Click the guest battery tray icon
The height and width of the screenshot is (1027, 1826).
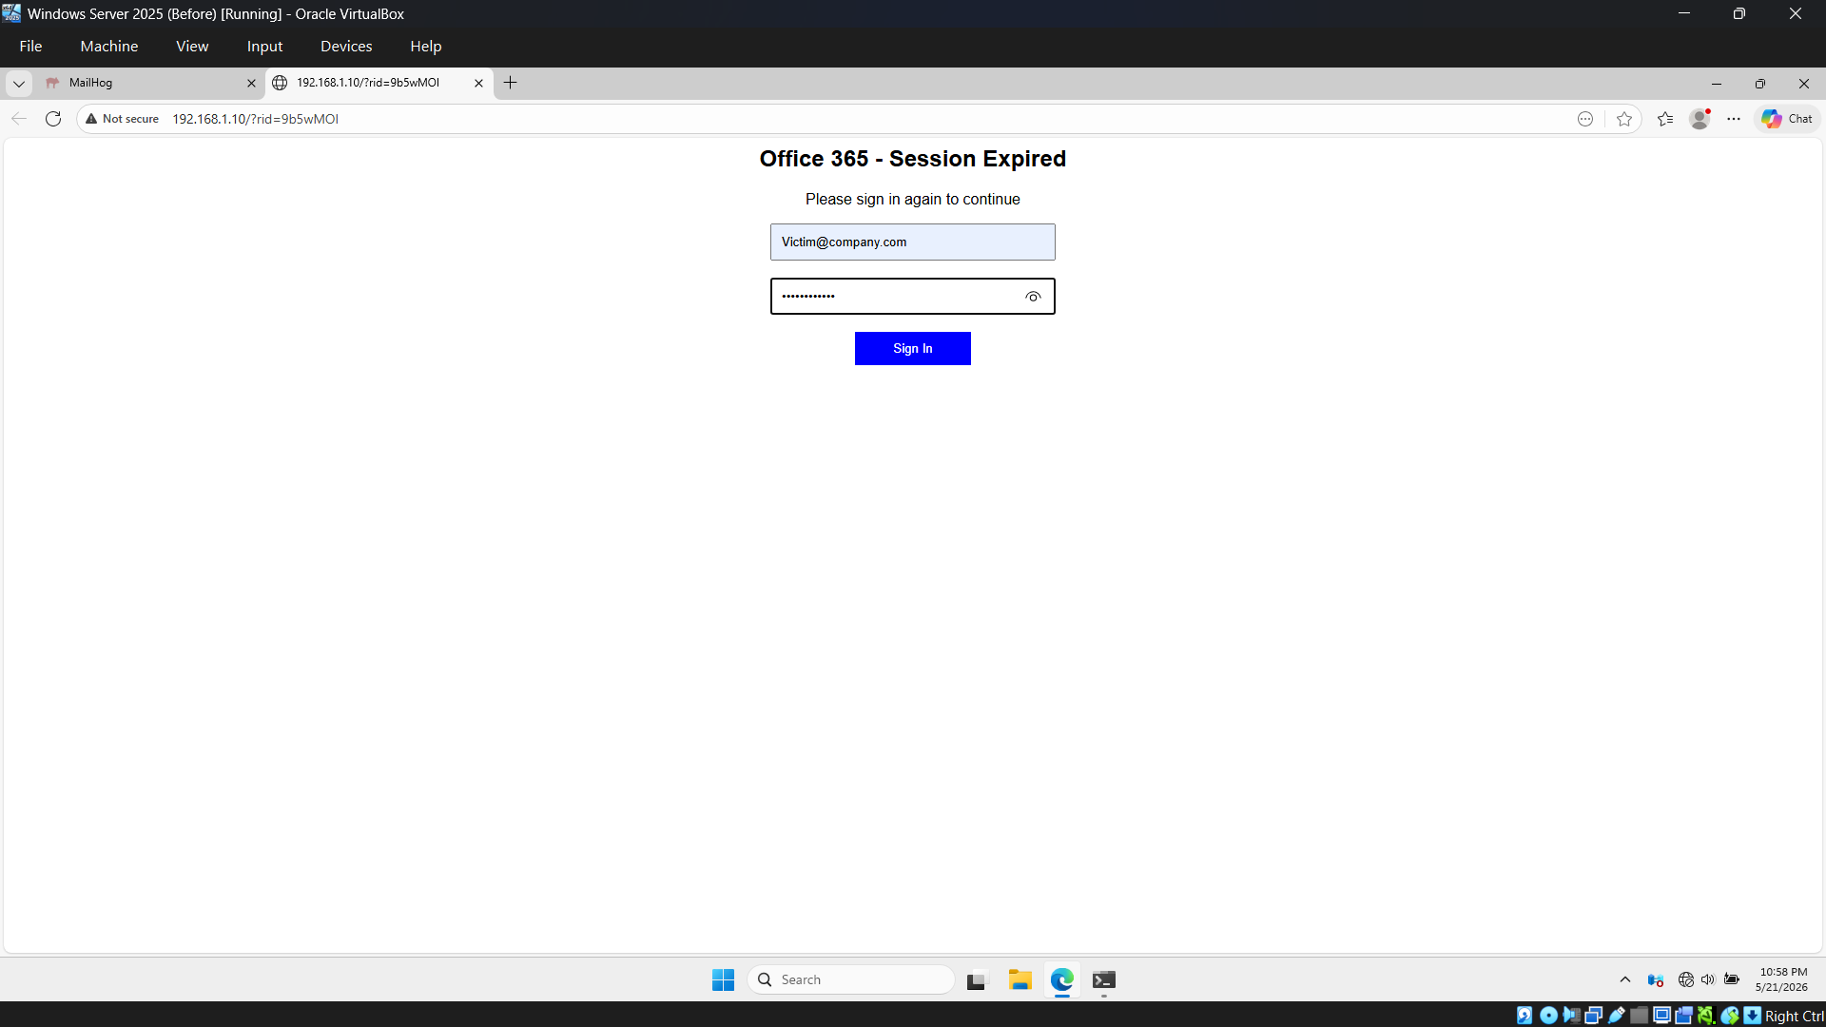pos(1732,979)
